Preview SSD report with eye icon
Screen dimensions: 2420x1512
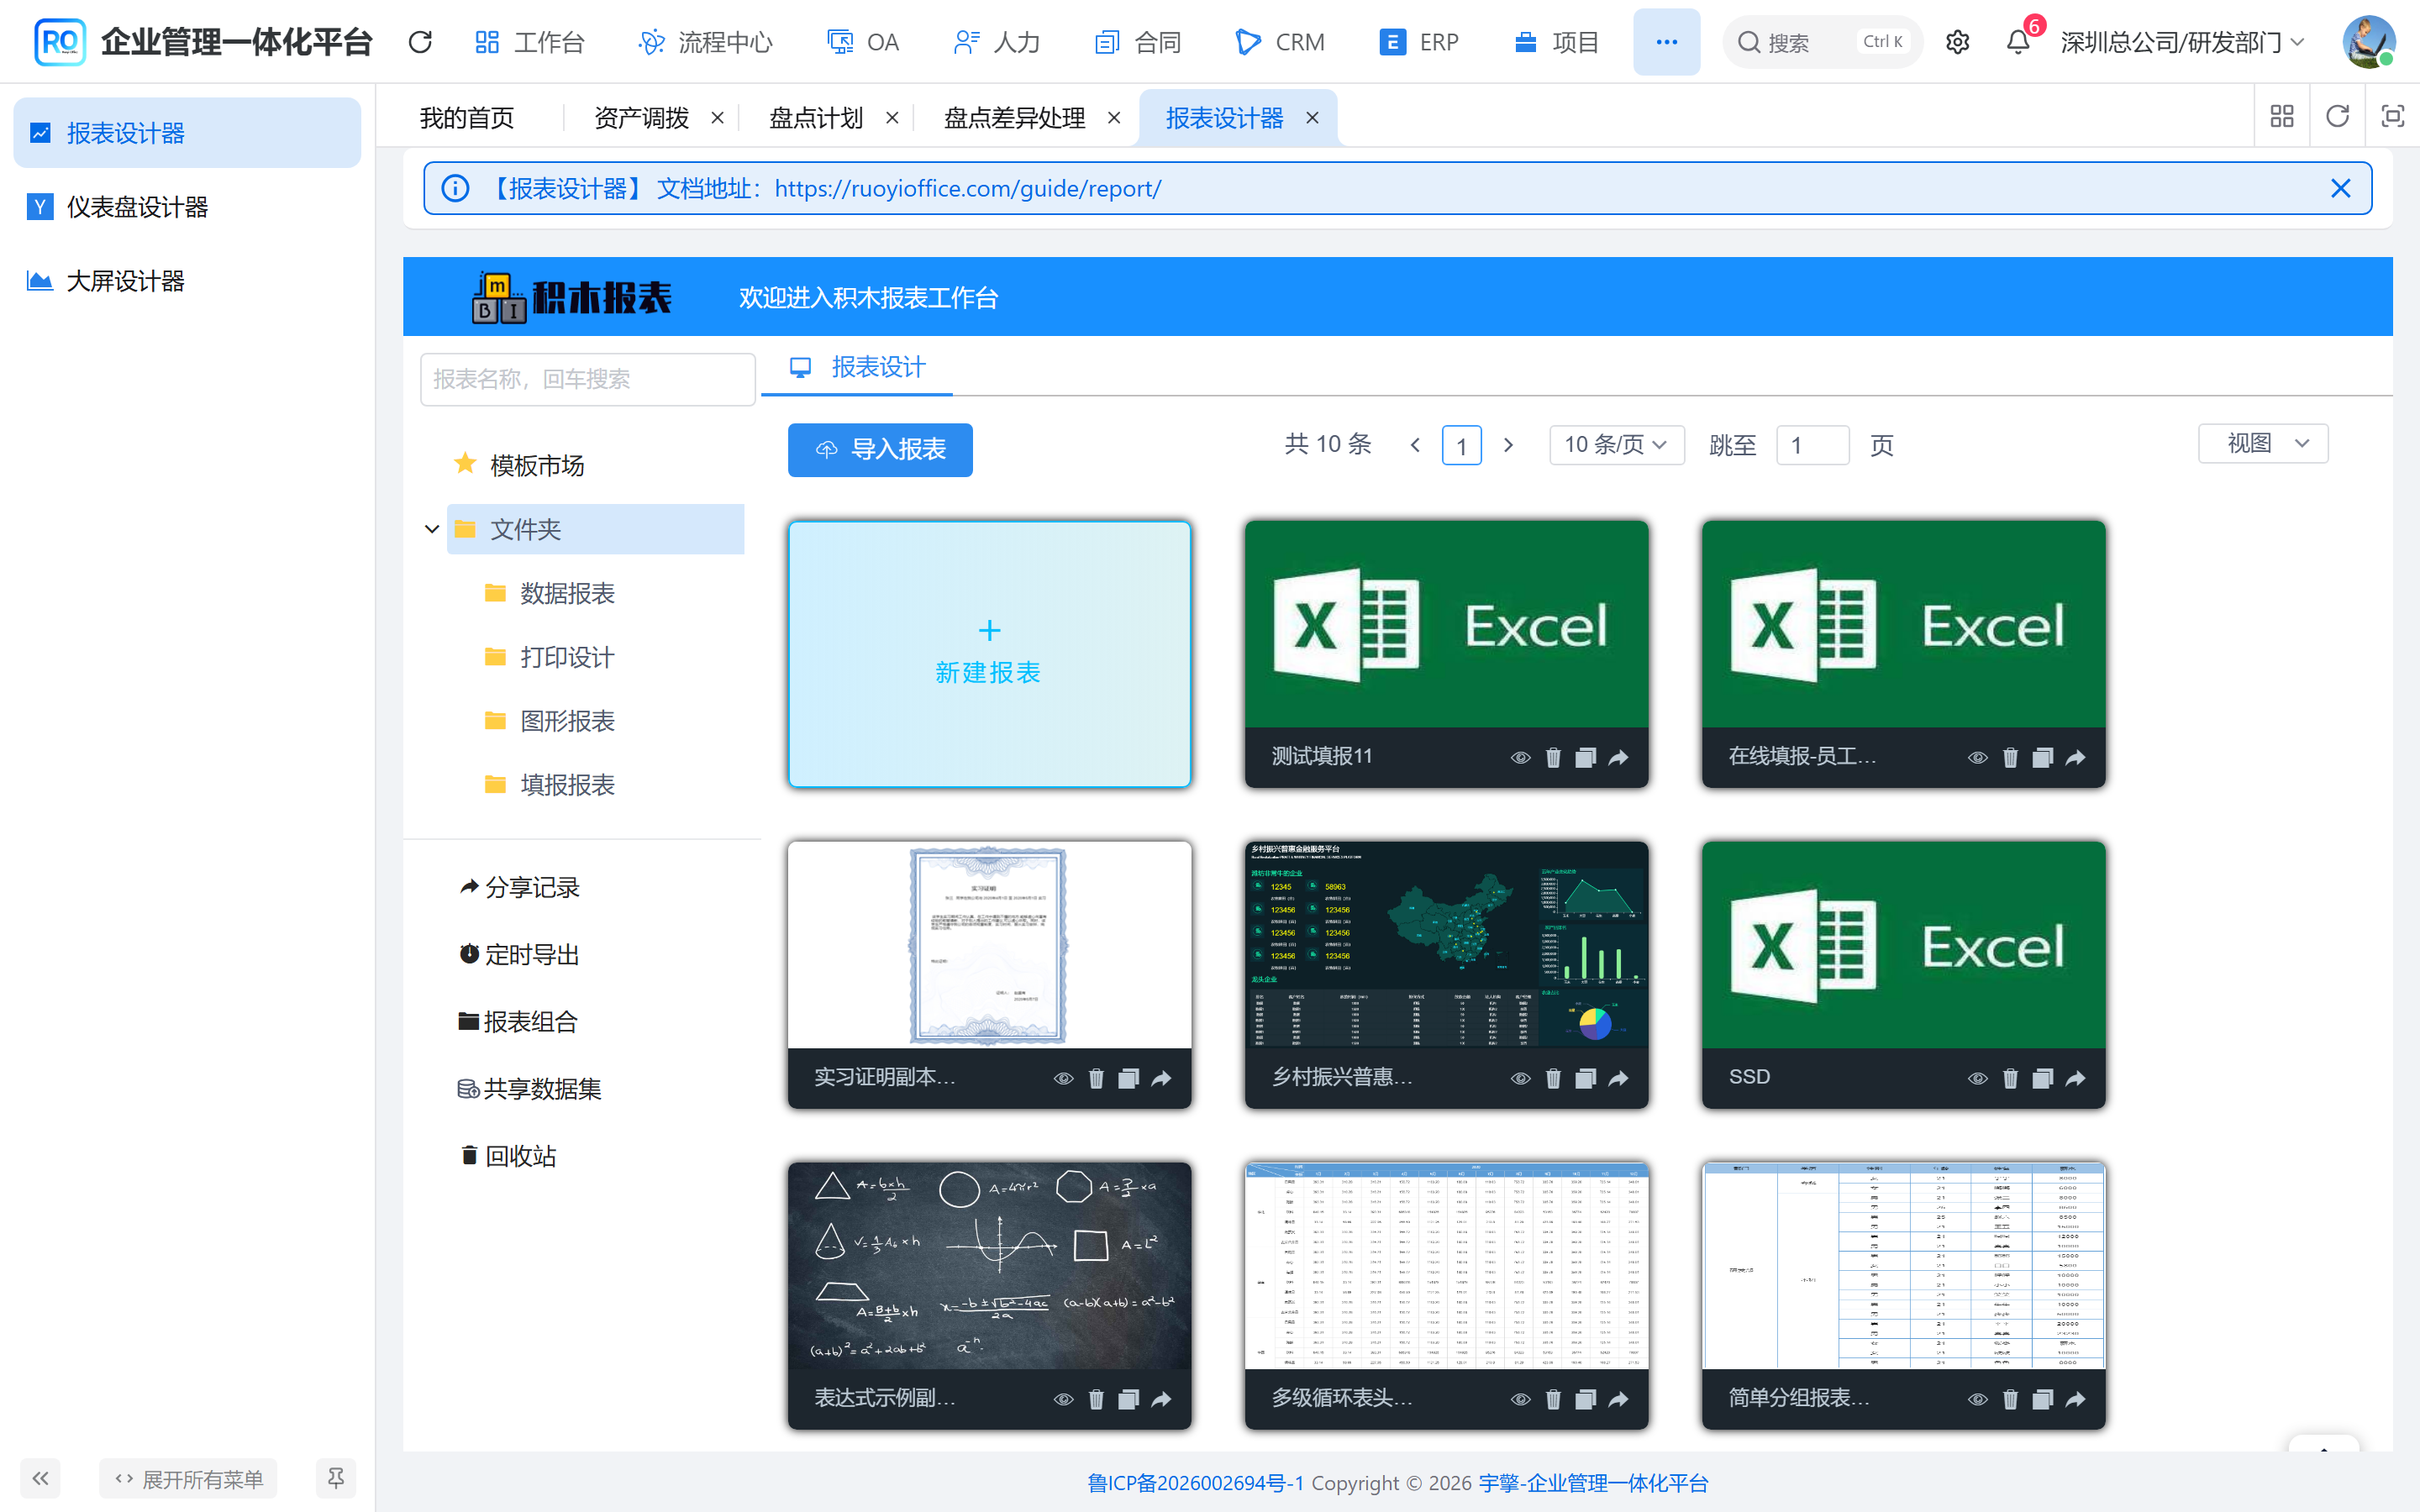pos(1977,1078)
